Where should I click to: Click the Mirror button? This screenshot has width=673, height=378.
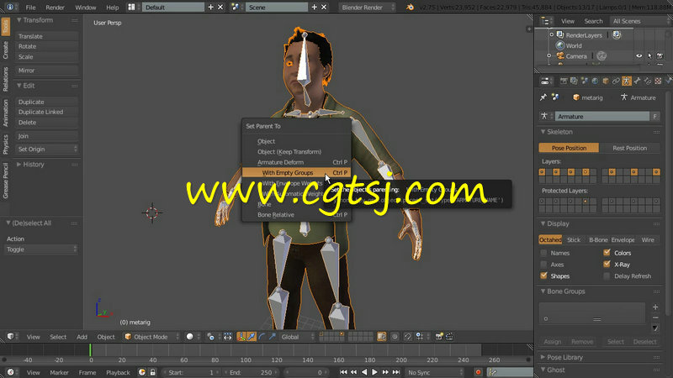[47, 71]
